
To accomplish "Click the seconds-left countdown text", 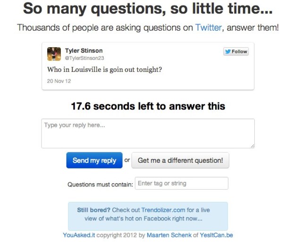I will [148, 106].
